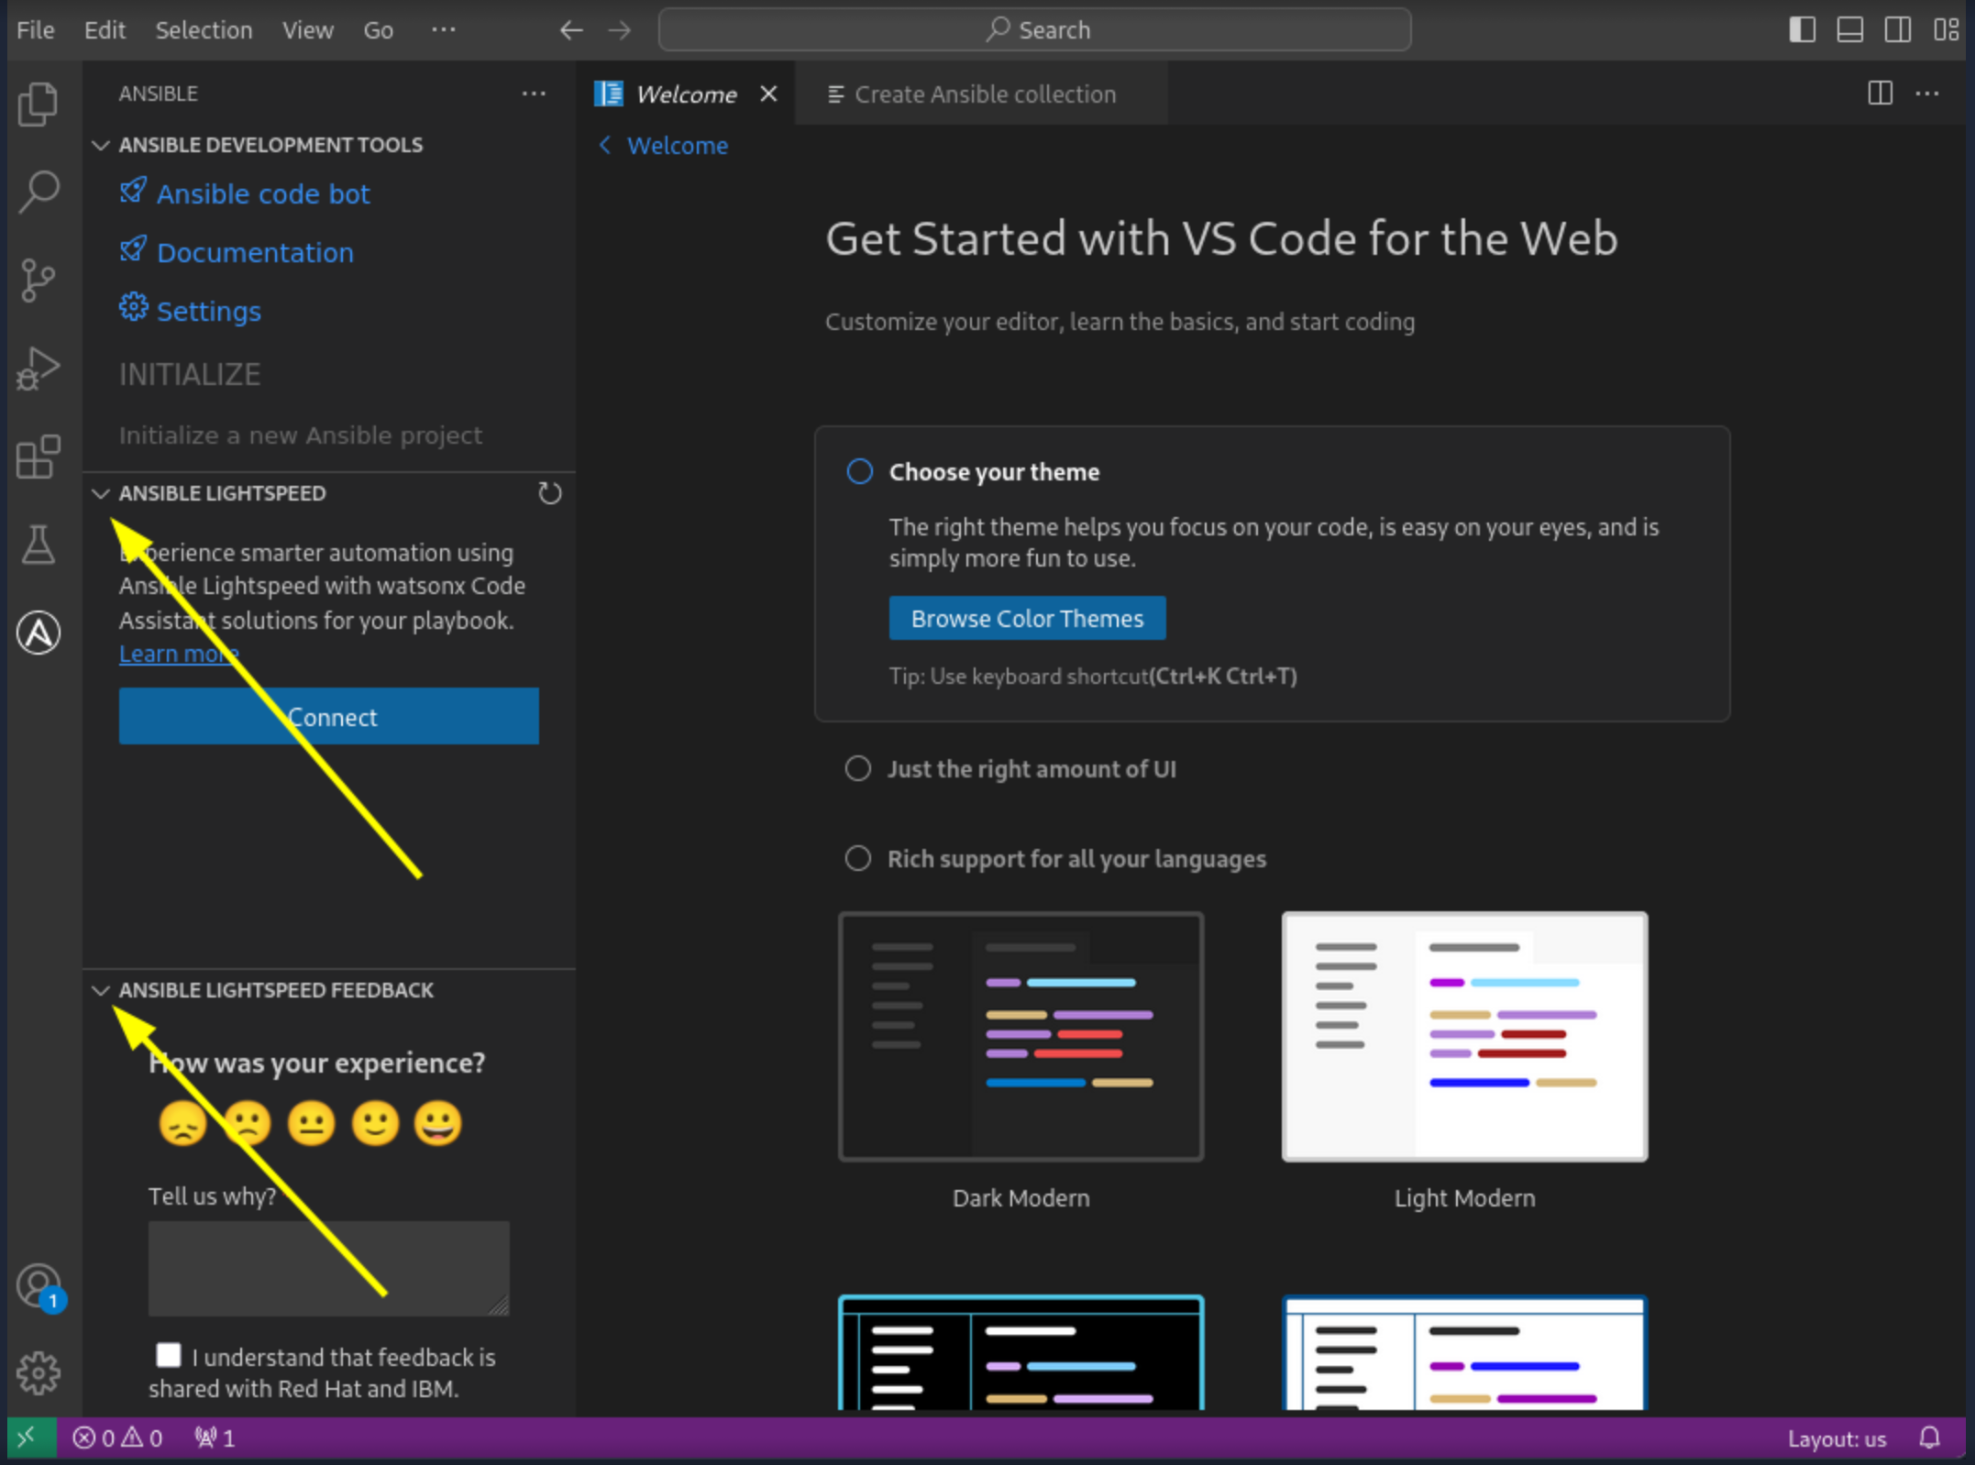Switch to the Create Ansible collection tab
This screenshot has height=1465, width=1975.
(x=984, y=94)
